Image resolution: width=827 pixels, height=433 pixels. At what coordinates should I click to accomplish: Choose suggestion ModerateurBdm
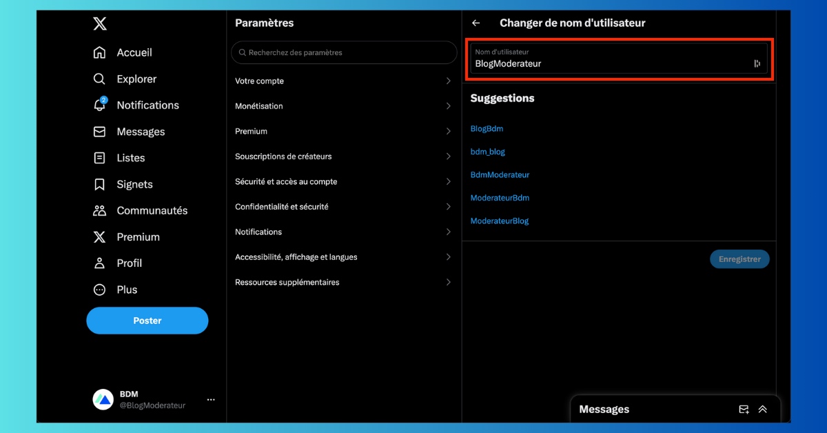[500, 198]
